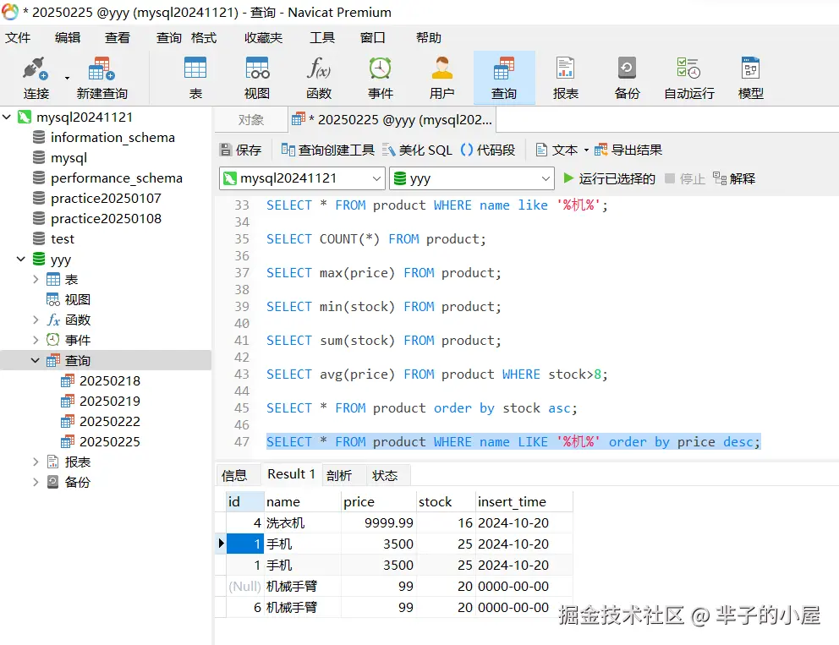
Task: Expand the 函数 node in tree
Action: coord(36,320)
